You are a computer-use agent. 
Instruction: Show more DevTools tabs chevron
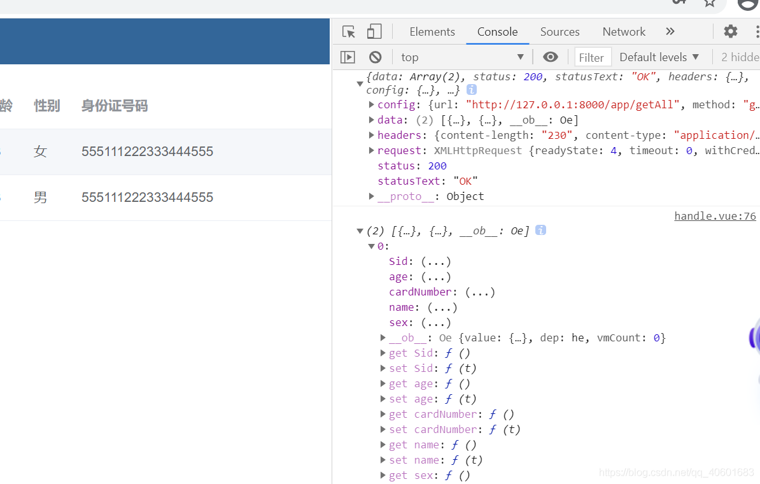[x=670, y=31]
